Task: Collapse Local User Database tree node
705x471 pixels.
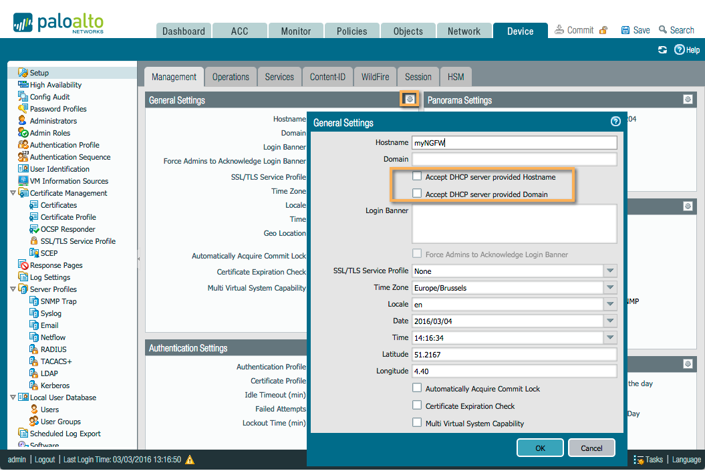Action: pyautogui.click(x=13, y=398)
